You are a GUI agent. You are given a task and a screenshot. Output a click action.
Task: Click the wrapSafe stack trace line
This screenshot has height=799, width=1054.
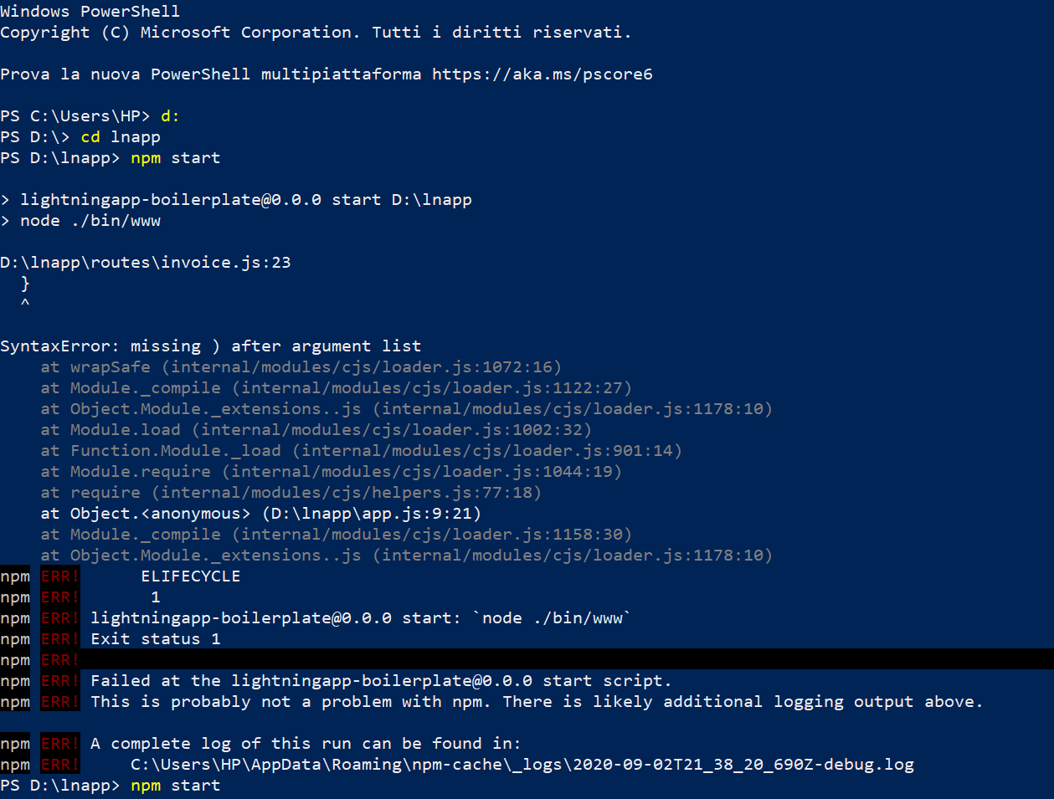(x=301, y=366)
